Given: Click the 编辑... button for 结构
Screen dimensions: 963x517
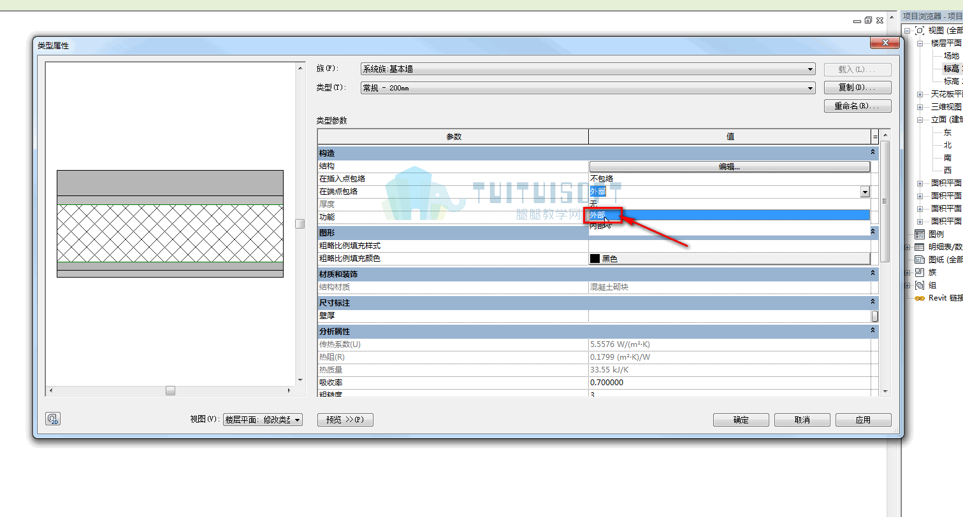Looking at the screenshot, I should [x=729, y=166].
